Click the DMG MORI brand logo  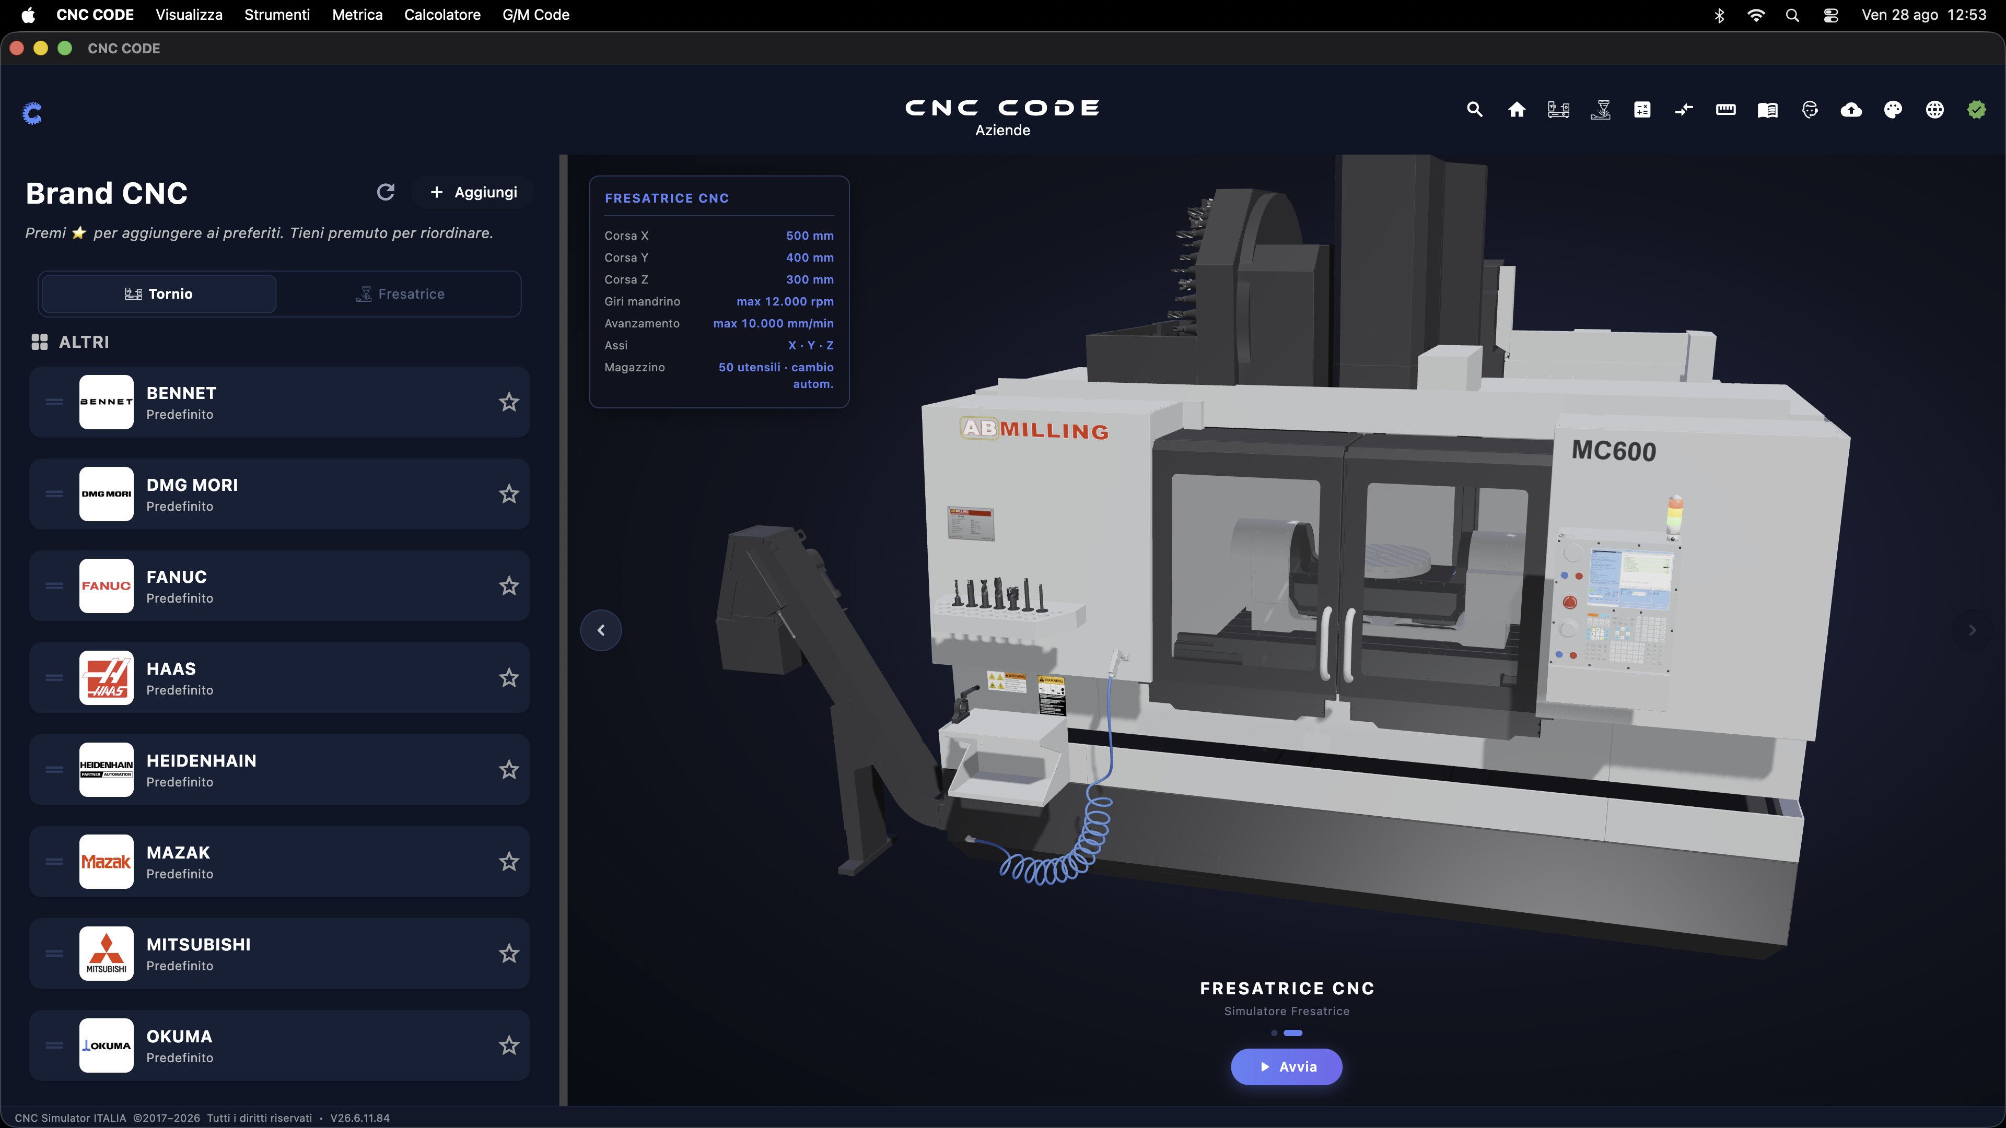coord(107,494)
